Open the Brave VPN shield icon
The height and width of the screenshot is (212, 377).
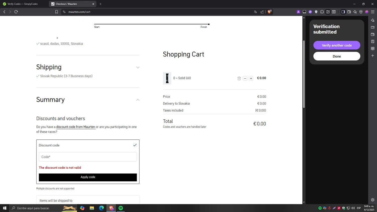coord(361,12)
